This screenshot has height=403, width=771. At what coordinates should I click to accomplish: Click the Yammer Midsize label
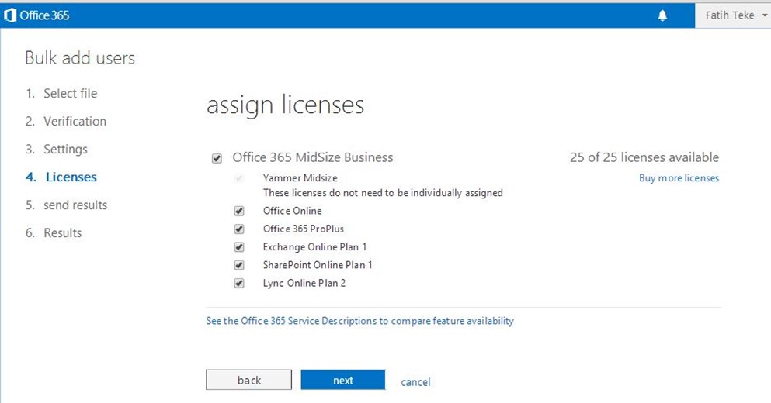[300, 177]
